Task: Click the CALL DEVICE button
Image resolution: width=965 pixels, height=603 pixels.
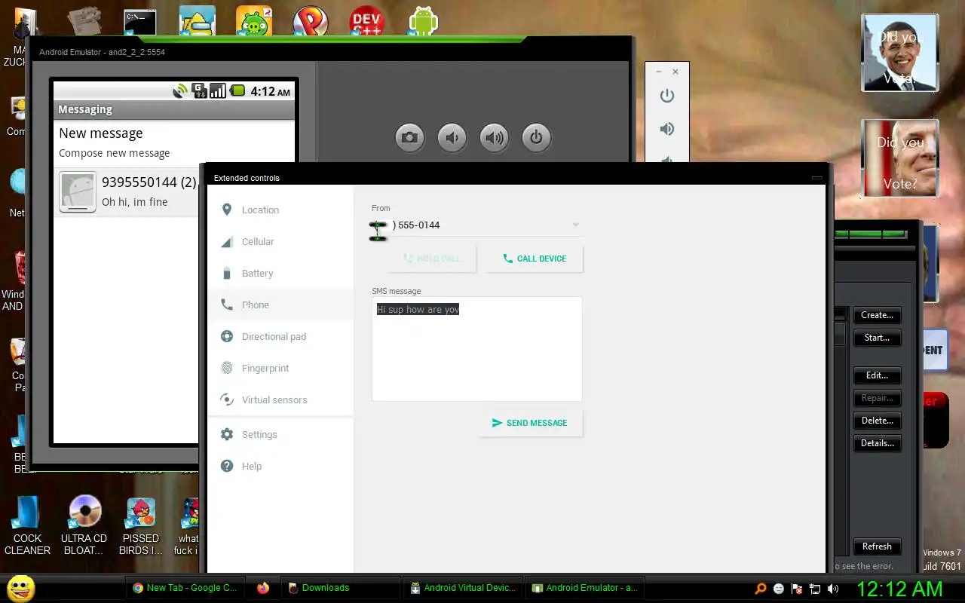Action: coord(534,259)
